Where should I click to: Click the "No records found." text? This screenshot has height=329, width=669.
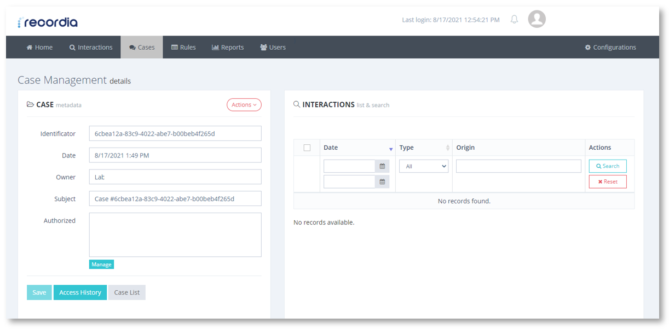tap(464, 201)
